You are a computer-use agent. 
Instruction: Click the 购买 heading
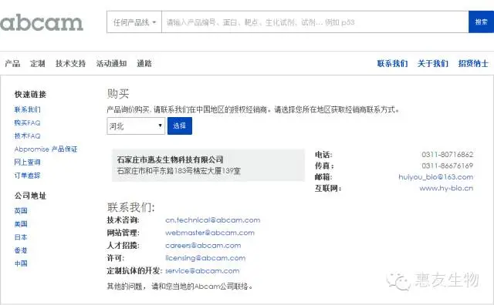tap(118, 94)
